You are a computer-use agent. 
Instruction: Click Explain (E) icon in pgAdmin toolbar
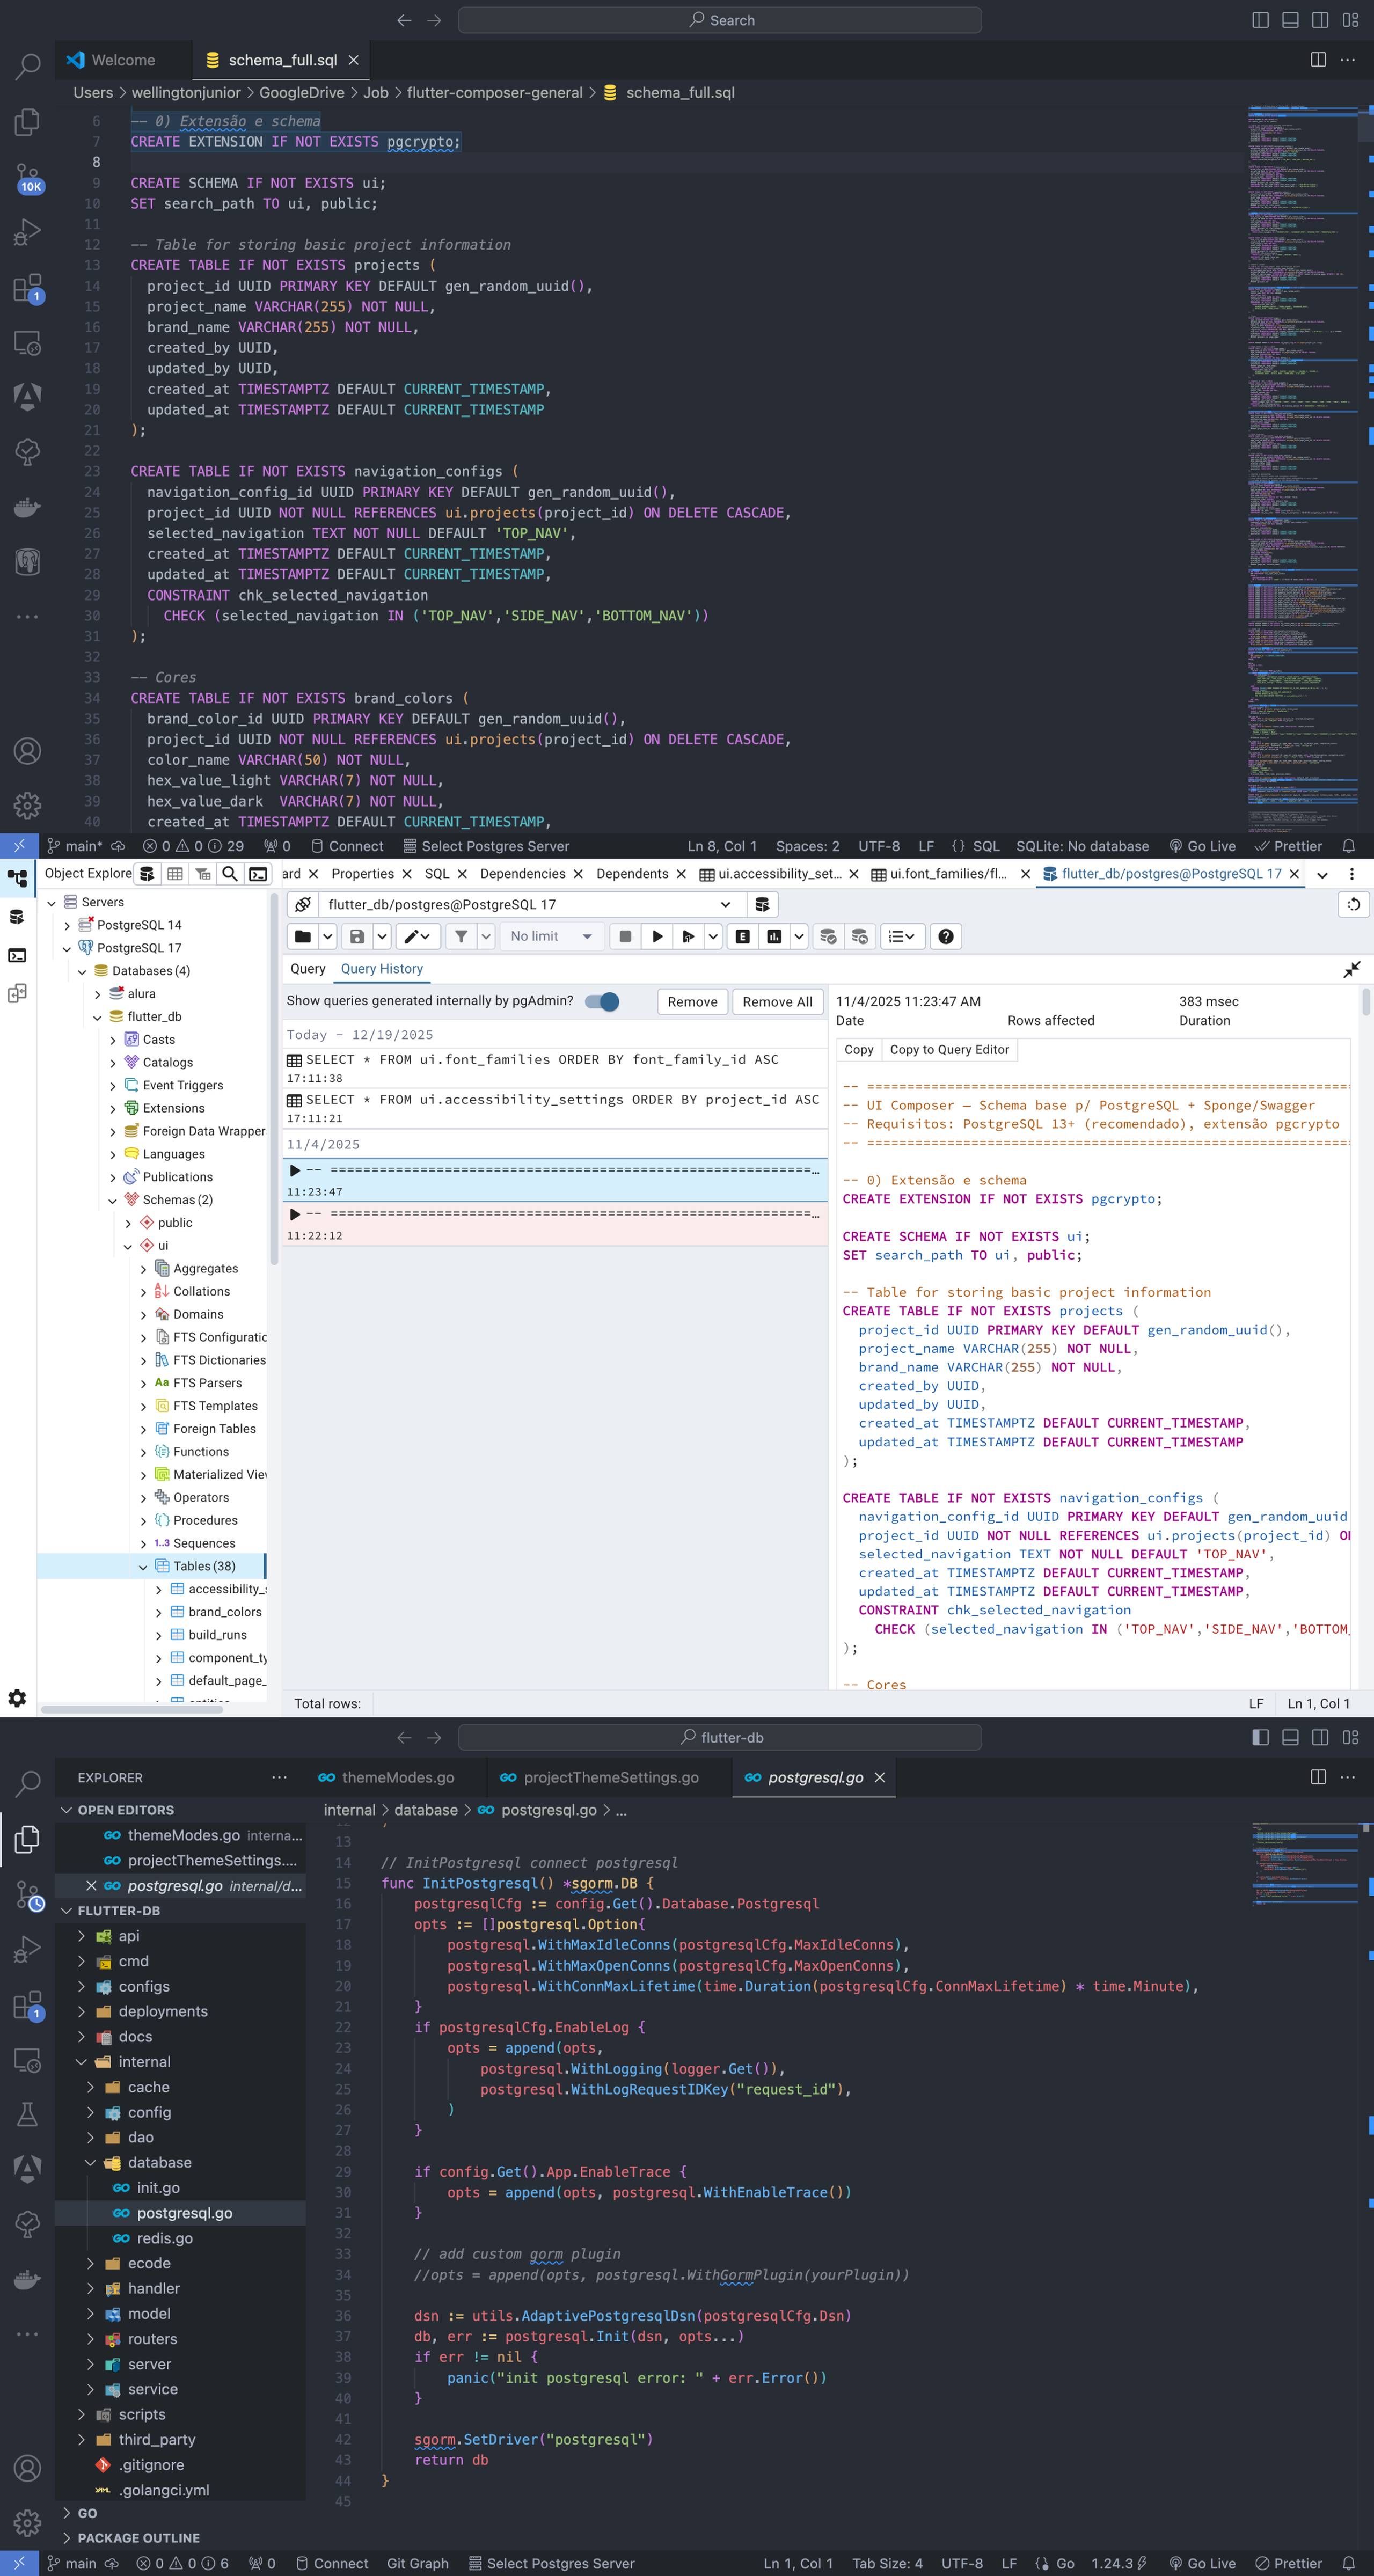pyautogui.click(x=742, y=936)
